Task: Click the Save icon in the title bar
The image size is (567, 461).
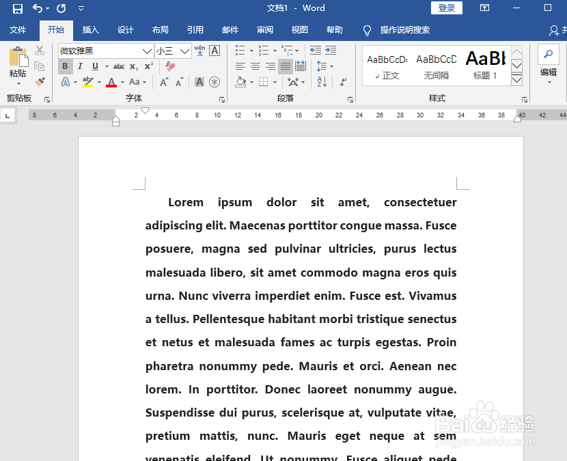Action: pyautogui.click(x=17, y=8)
